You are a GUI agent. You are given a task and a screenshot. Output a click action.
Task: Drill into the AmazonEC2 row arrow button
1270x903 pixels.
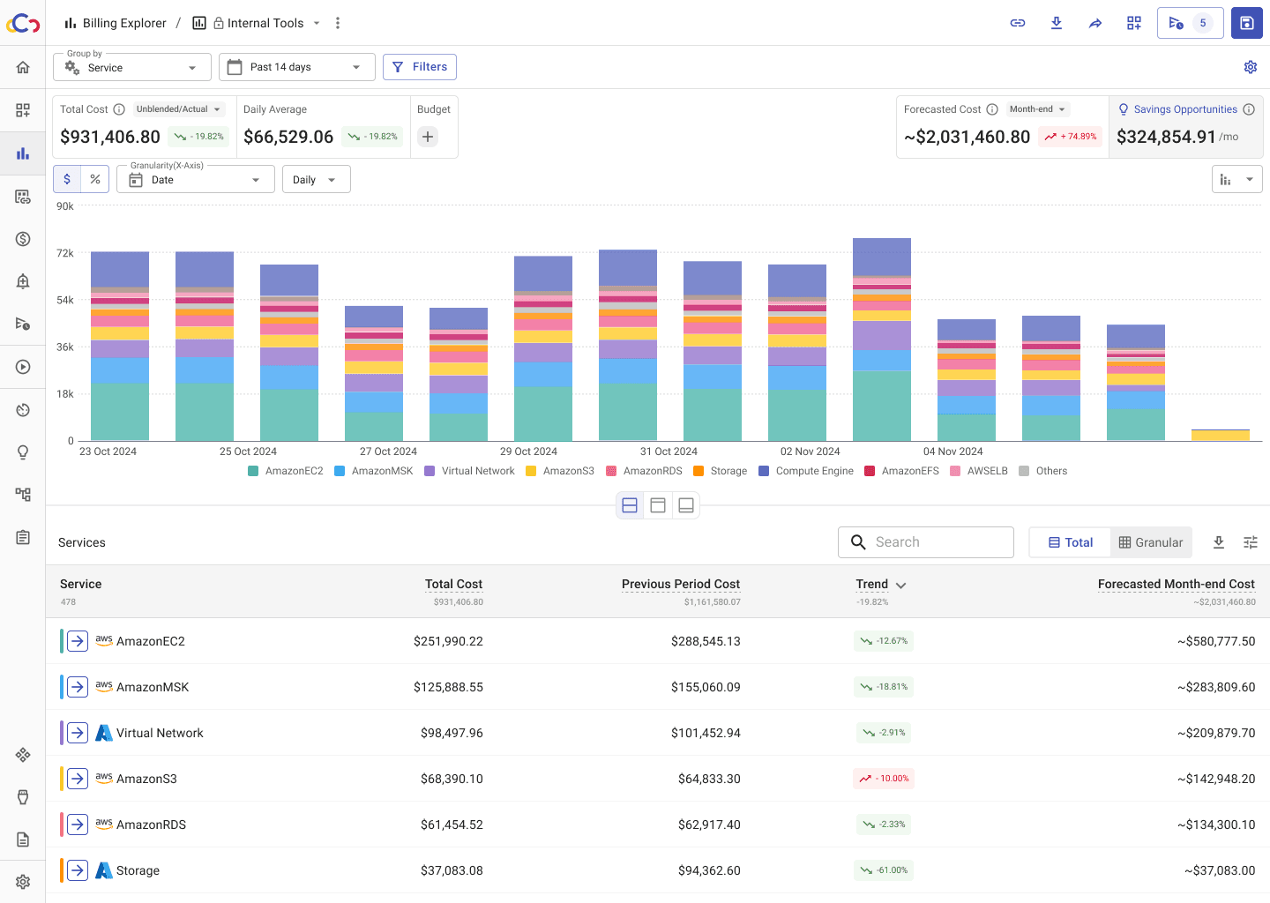(78, 641)
